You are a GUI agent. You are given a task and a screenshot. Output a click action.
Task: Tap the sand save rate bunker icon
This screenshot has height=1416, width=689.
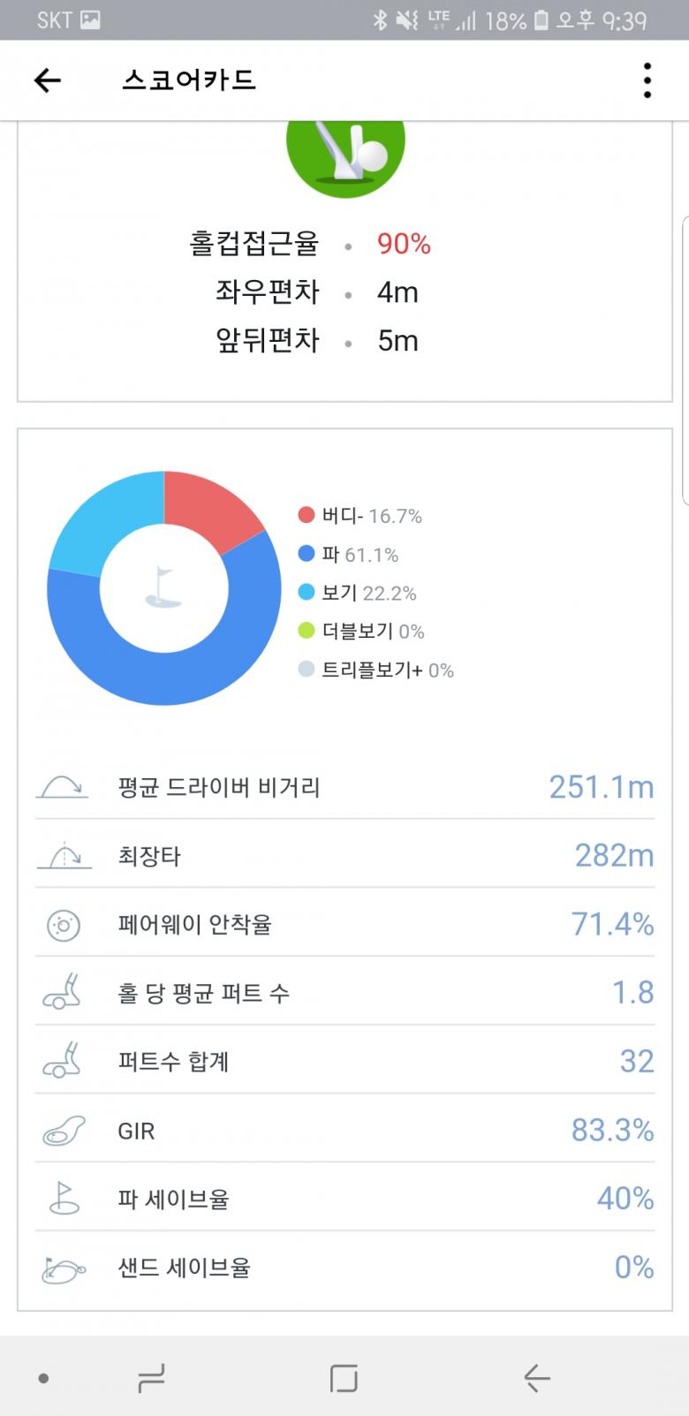coord(64,1268)
